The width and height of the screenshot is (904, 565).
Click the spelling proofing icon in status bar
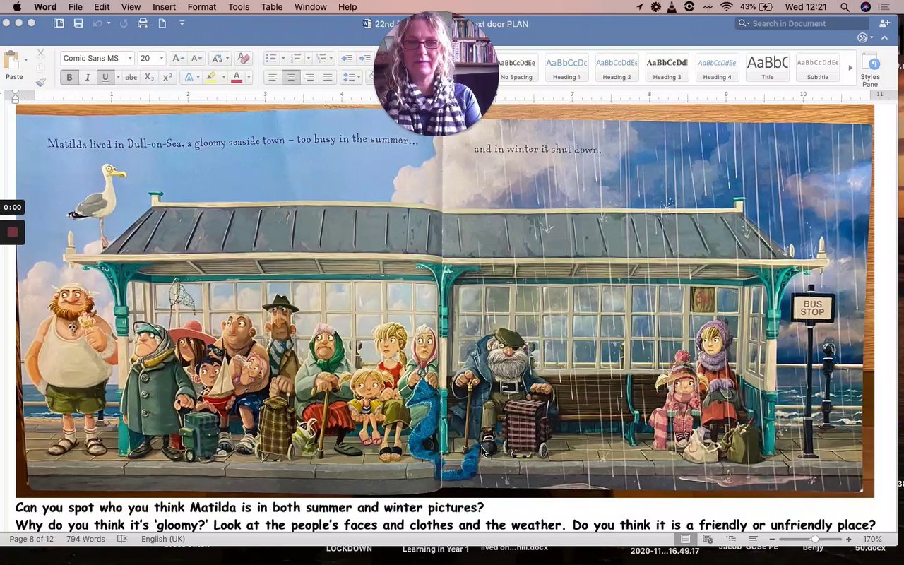click(122, 539)
